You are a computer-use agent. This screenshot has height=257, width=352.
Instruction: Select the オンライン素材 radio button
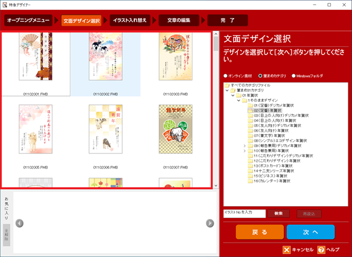click(226, 76)
